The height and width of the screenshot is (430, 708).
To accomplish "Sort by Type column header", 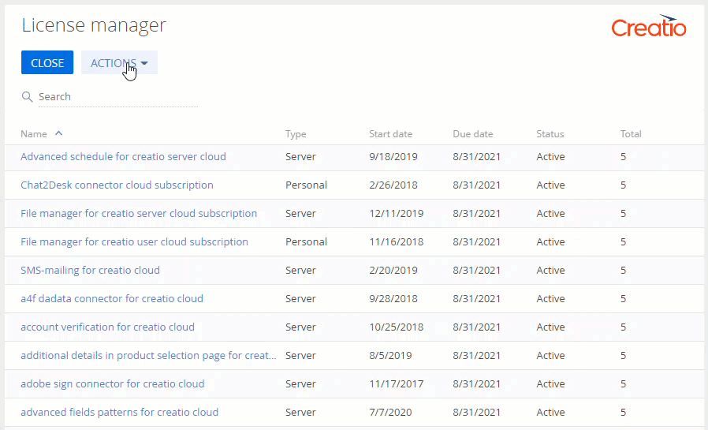I will (x=296, y=134).
